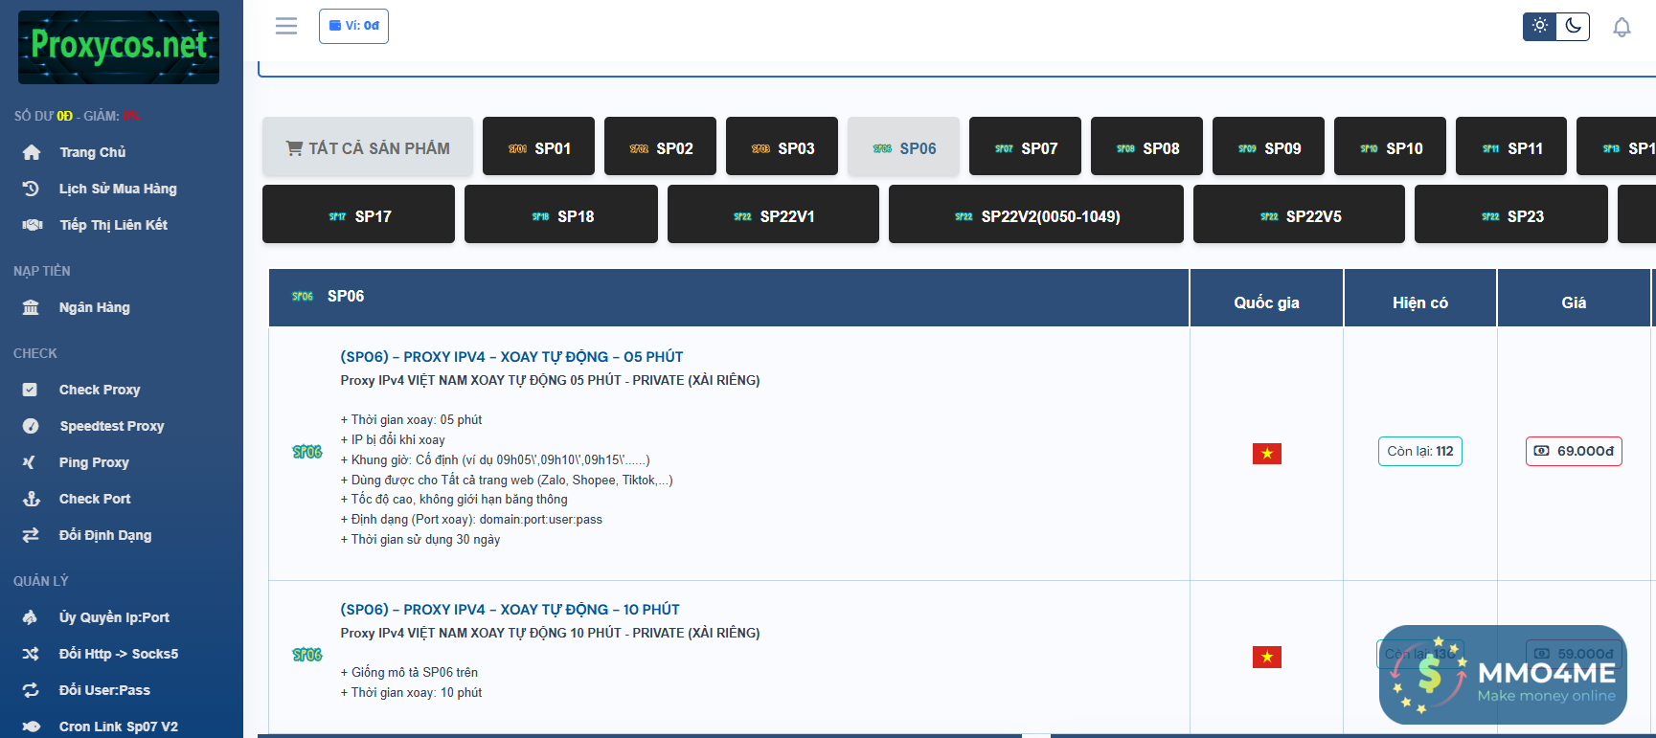The image size is (1656, 738).
Task: Click the Cron Link Sp07 V2 icon
Action: [x=31, y=727]
